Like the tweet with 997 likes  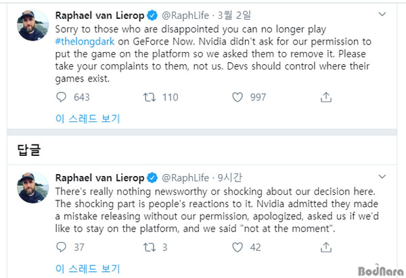click(x=238, y=97)
